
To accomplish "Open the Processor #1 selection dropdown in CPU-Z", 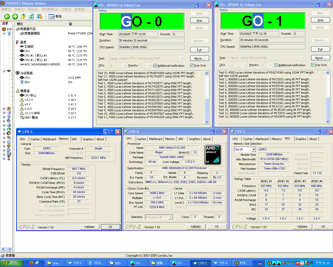I will [x=171, y=217].
